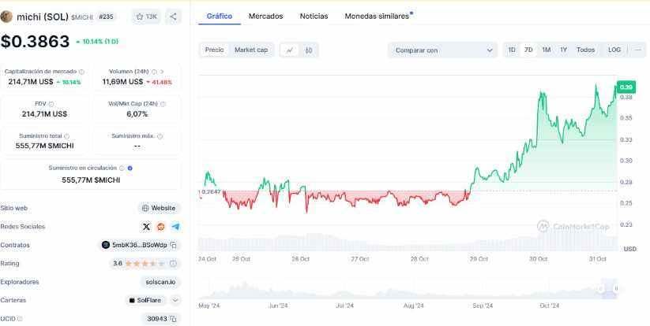Open the Reddit social link
The height and width of the screenshot is (326, 650).
[x=161, y=227]
